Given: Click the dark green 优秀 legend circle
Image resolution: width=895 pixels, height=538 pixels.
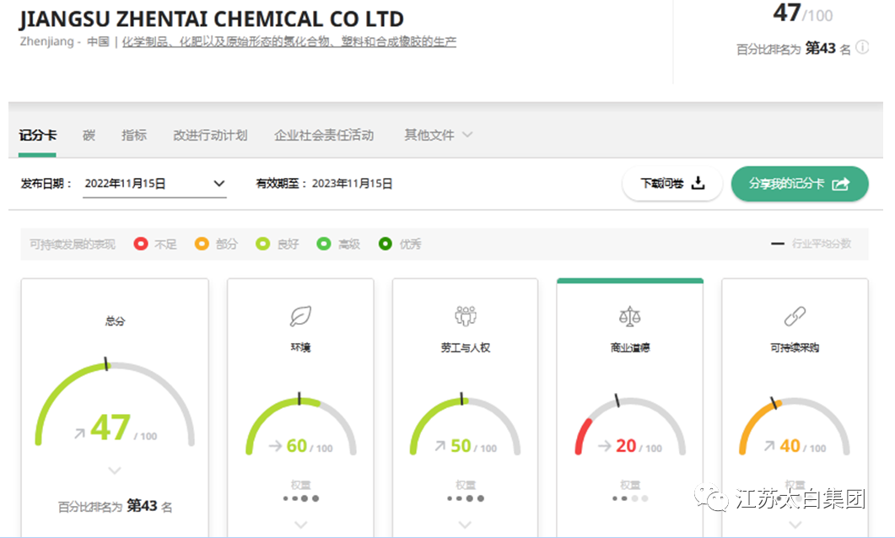Looking at the screenshot, I should [x=385, y=244].
